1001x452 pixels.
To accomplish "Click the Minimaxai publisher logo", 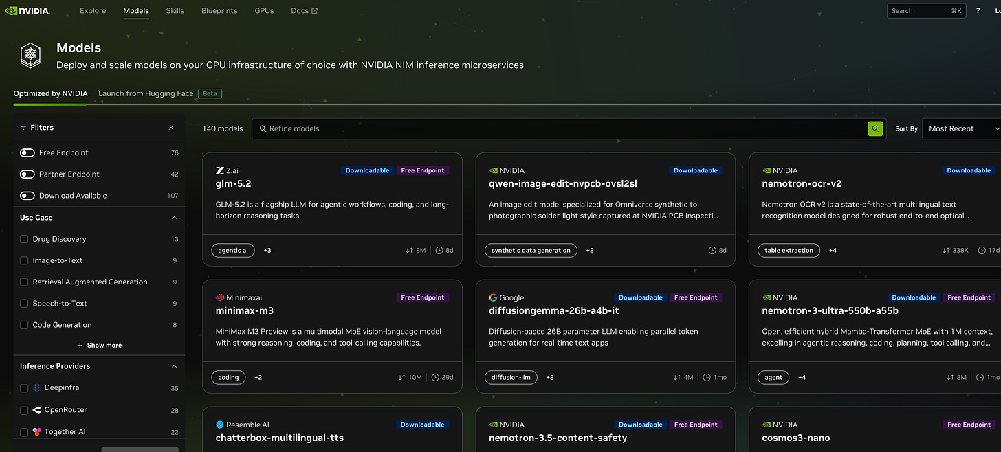I will [219, 297].
